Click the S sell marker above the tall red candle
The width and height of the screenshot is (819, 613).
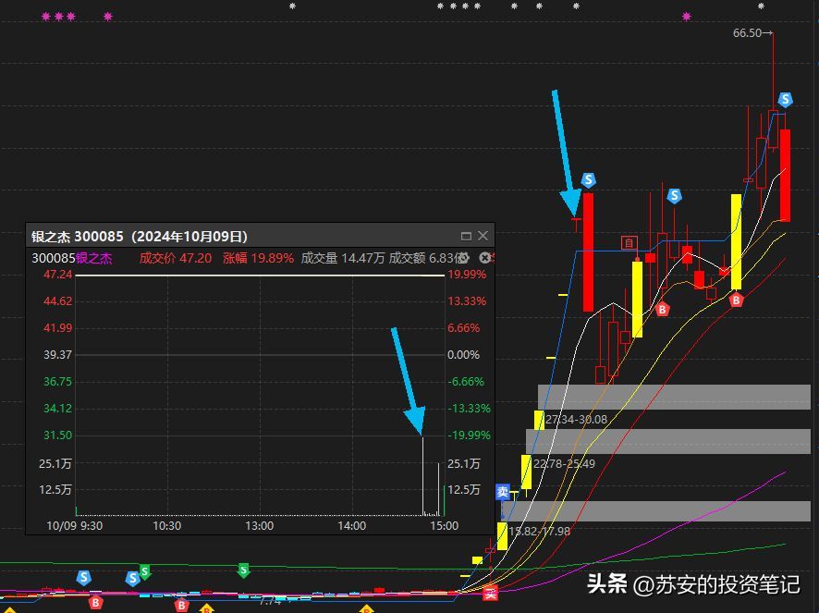click(x=589, y=180)
